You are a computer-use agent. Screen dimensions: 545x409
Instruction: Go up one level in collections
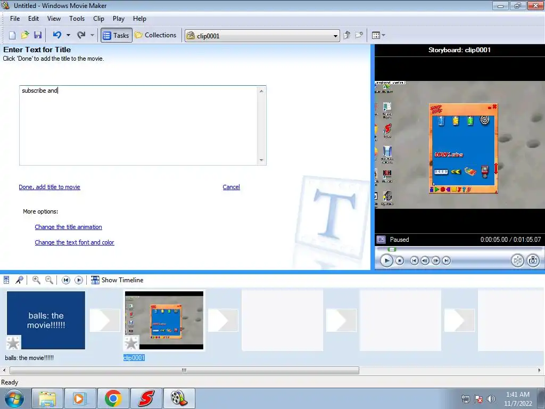[x=347, y=35]
